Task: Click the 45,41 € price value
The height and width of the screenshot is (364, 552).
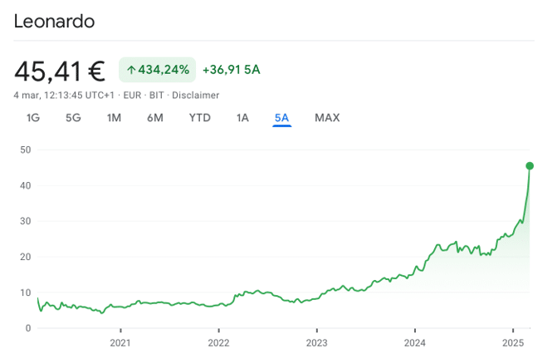Action: click(x=60, y=71)
